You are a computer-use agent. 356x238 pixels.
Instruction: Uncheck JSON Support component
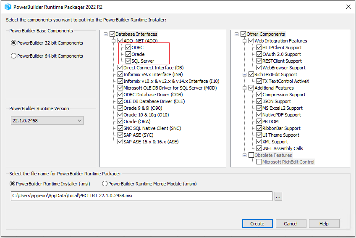(x=259, y=101)
